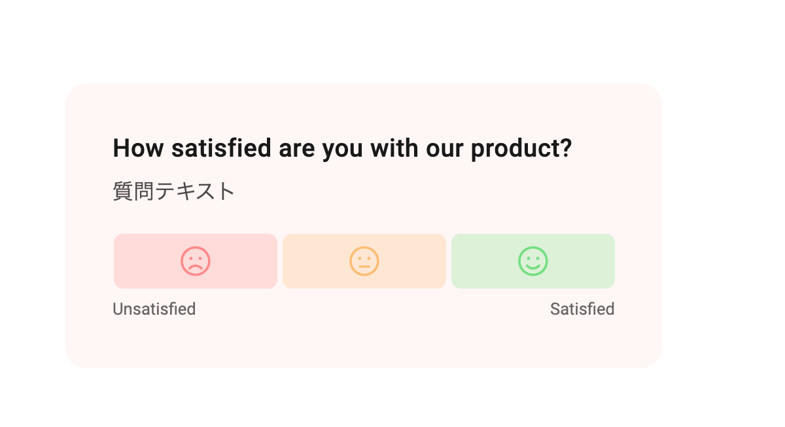Select the expressionless emoji rating
The image size is (785, 427).
pyautogui.click(x=364, y=261)
